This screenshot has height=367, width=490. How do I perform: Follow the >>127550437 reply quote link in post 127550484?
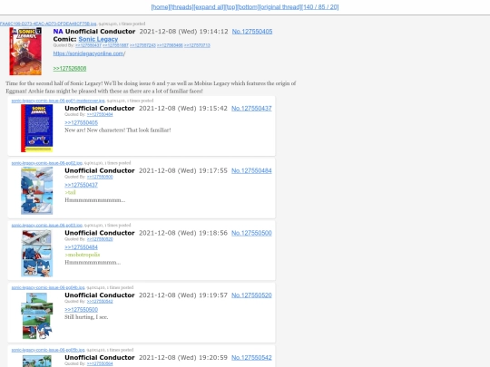(x=82, y=185)
